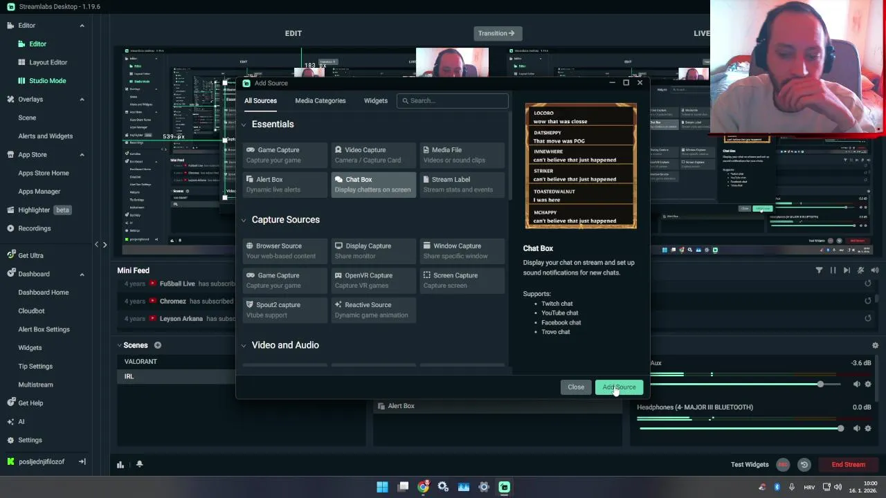Open Apps Store Home
The height and width of the screenshot is (498, 886).
[44, 173]
